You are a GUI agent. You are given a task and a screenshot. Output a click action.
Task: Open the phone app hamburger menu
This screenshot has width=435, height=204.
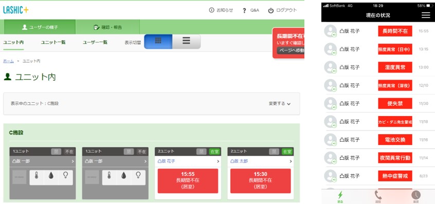click(426, 15)
